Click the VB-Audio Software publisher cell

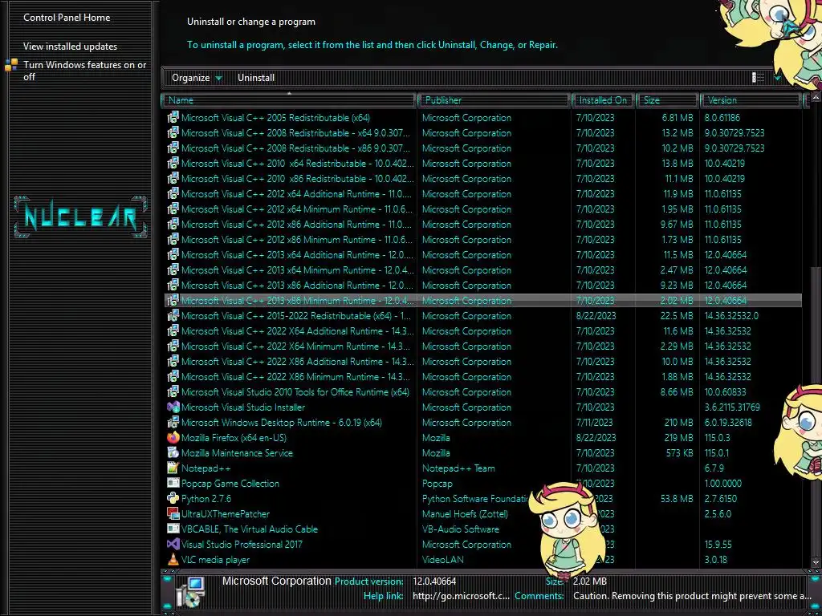point(461,529)
